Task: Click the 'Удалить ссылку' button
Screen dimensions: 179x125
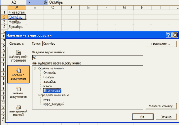Action: [161, 106]
